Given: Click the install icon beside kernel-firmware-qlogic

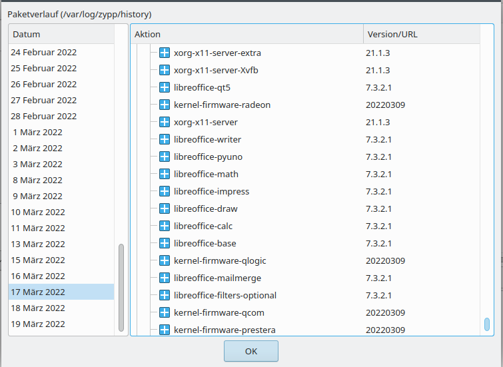Looking at the screenshot, I should 165,260.
